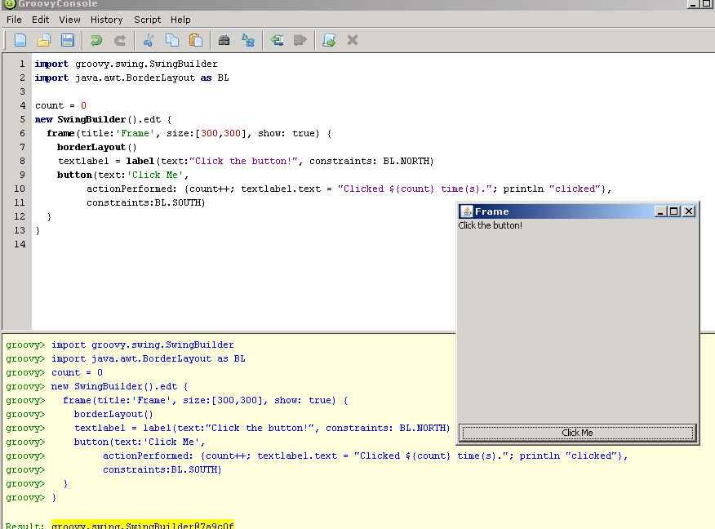Click 'actionPerformed:' on editor line 10
Image resolution: width=715 pixels, height=529 pixels.
point(131,189)
